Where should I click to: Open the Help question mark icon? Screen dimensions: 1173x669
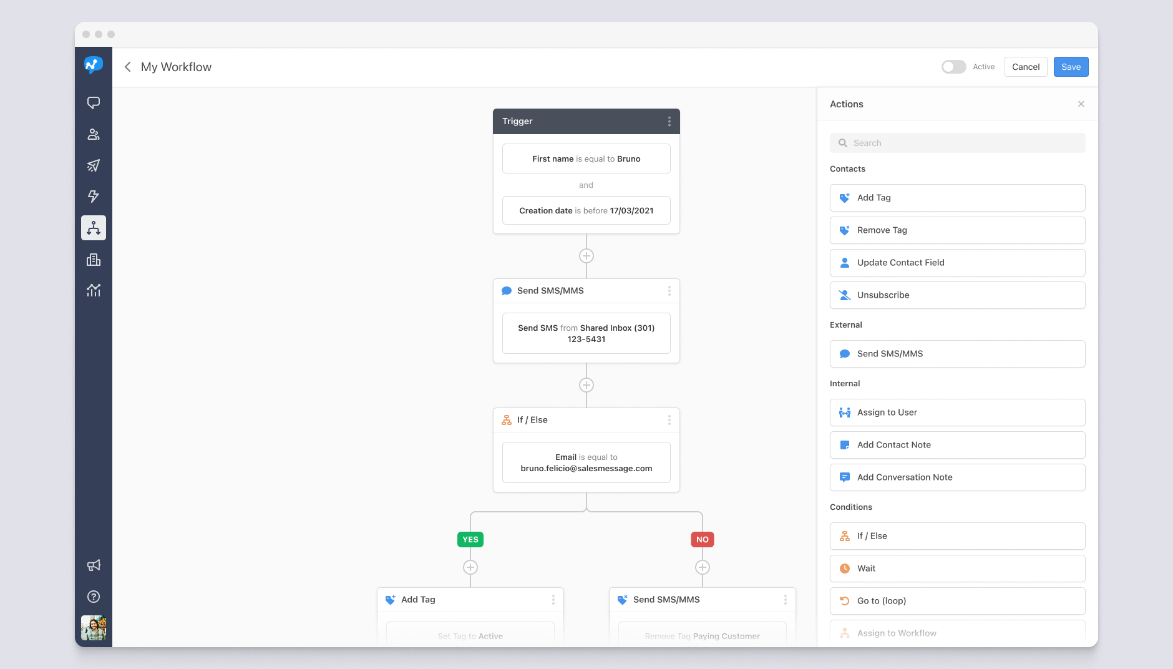[94, 597]
